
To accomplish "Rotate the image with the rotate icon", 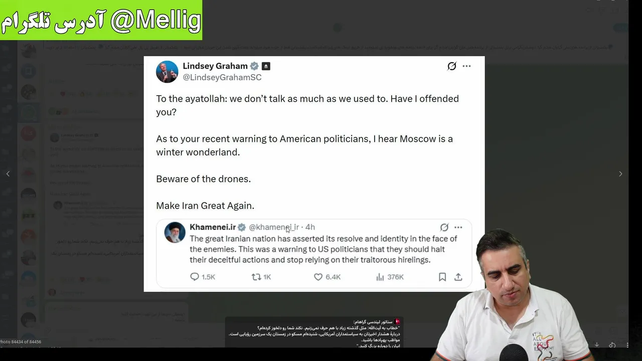I will [x=612, y=345].
